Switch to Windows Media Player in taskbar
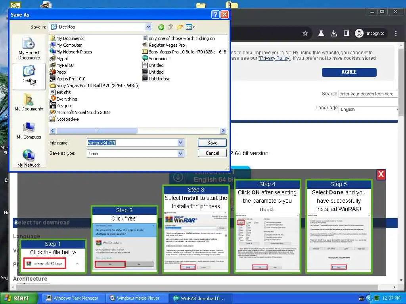 point(137,298)
